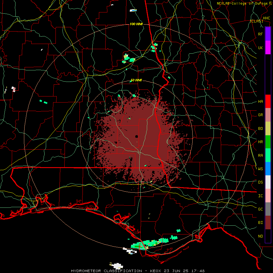Click the HA legend label
This screenshot has height=273, width=273.
click(x=260, y=102)
